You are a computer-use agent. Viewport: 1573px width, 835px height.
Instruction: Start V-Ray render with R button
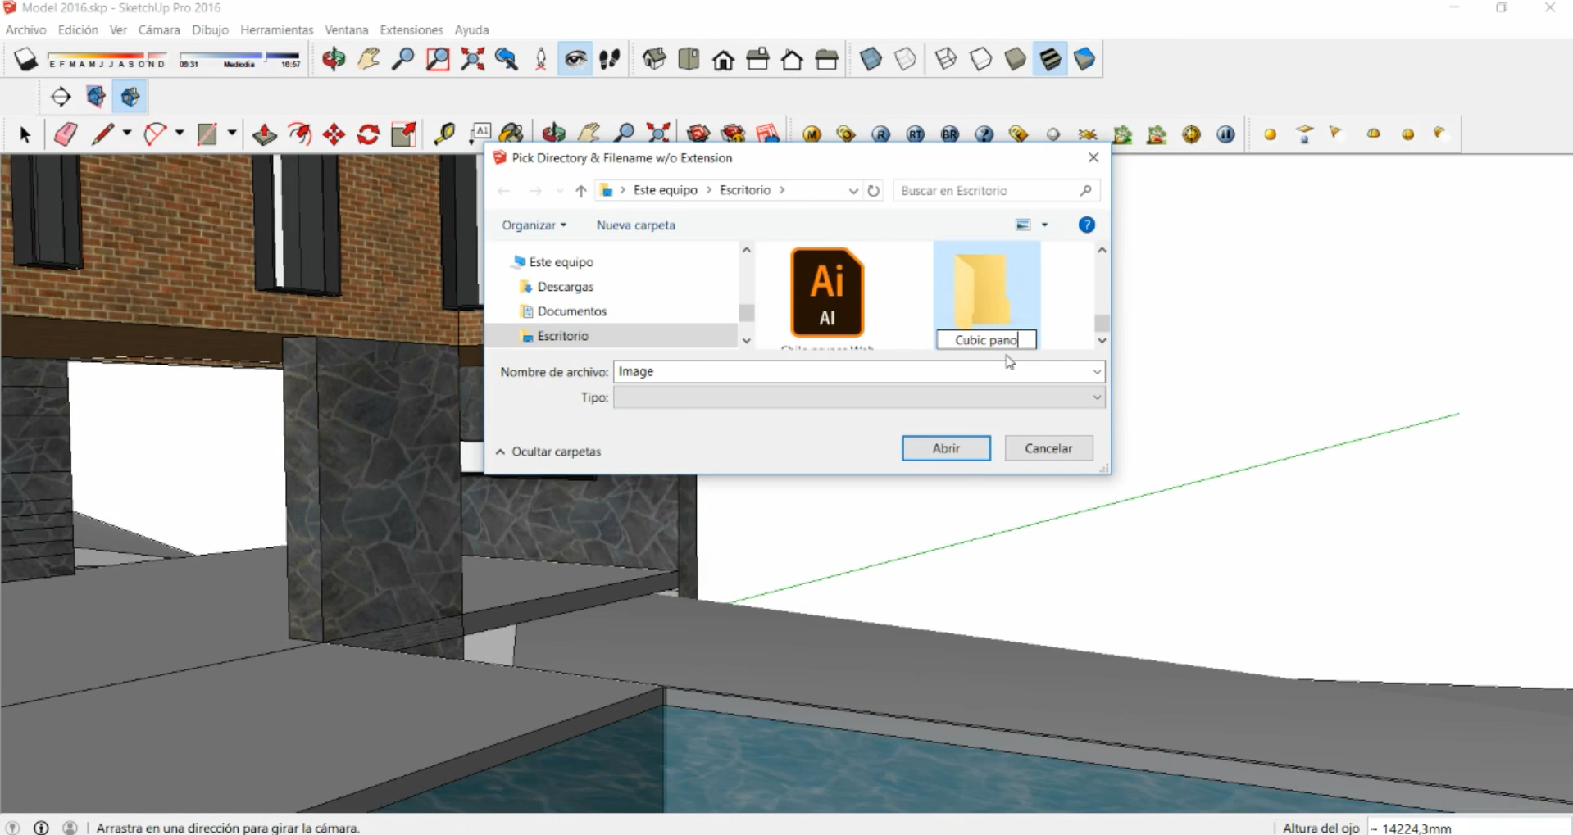[881, 134]
